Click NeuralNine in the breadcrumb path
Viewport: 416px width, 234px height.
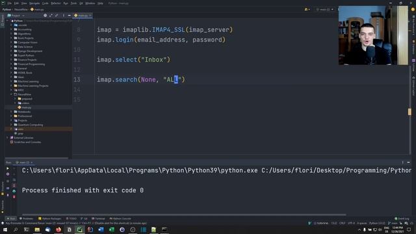click(x=21, y=9)
